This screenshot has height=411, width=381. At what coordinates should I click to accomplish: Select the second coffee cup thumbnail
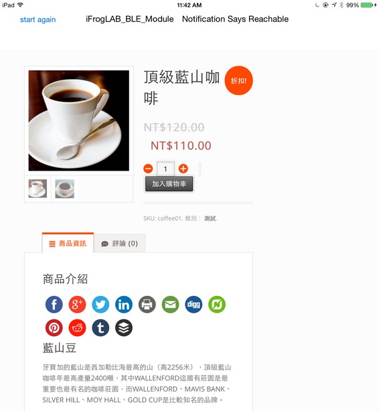[65, 189]
